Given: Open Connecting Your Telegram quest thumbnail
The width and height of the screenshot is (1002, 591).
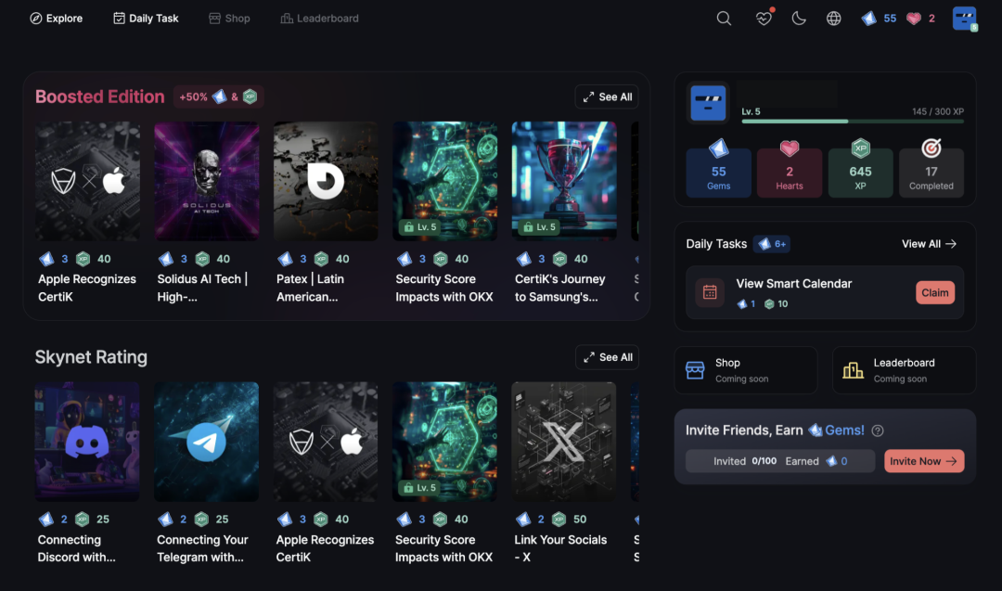Looking at the screenshot, I should [206, 442].
